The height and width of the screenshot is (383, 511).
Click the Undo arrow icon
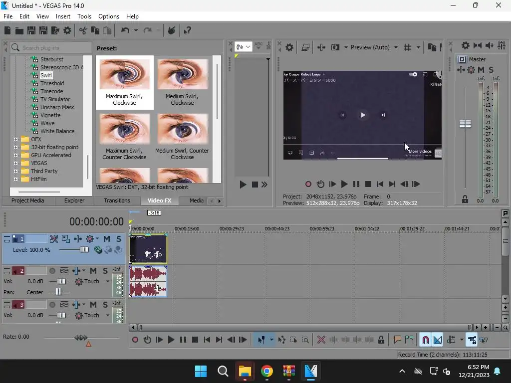[125, 30]
